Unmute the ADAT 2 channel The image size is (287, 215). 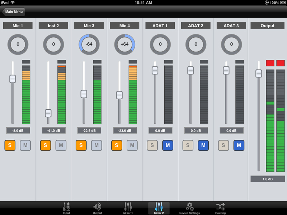click(203, 145)
